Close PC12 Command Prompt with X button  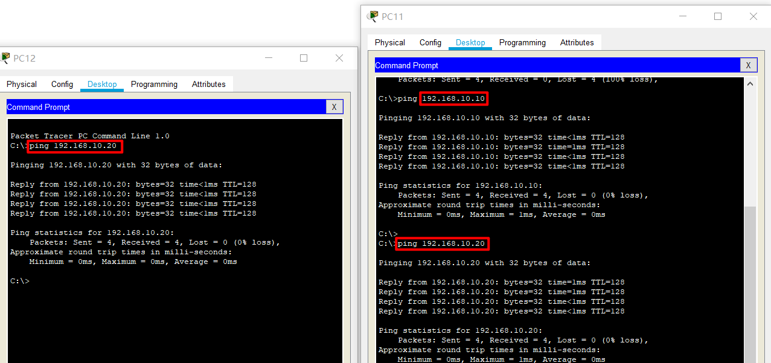click(334, 107)
